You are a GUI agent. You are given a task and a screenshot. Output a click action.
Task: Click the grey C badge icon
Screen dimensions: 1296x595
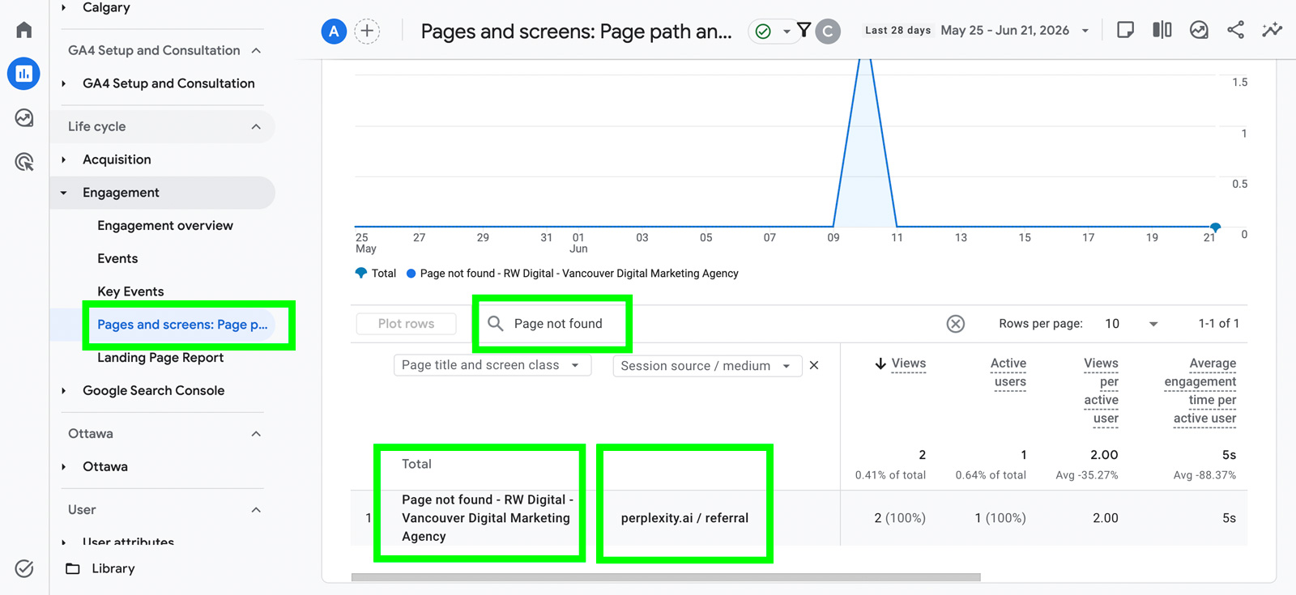click(x=828, y=32)
